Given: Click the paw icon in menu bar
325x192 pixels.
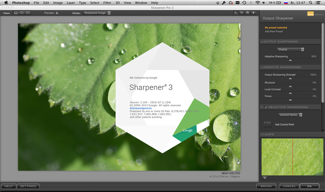Looking at the screenshot, I should point(218,3).
